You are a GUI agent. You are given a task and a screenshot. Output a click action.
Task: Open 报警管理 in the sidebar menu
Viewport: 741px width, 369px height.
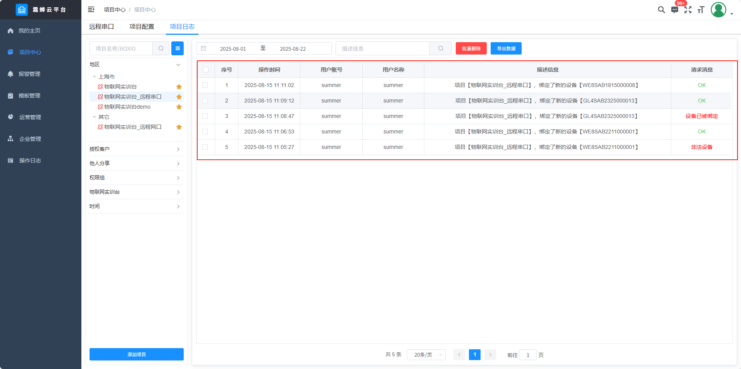pos(29,74)
